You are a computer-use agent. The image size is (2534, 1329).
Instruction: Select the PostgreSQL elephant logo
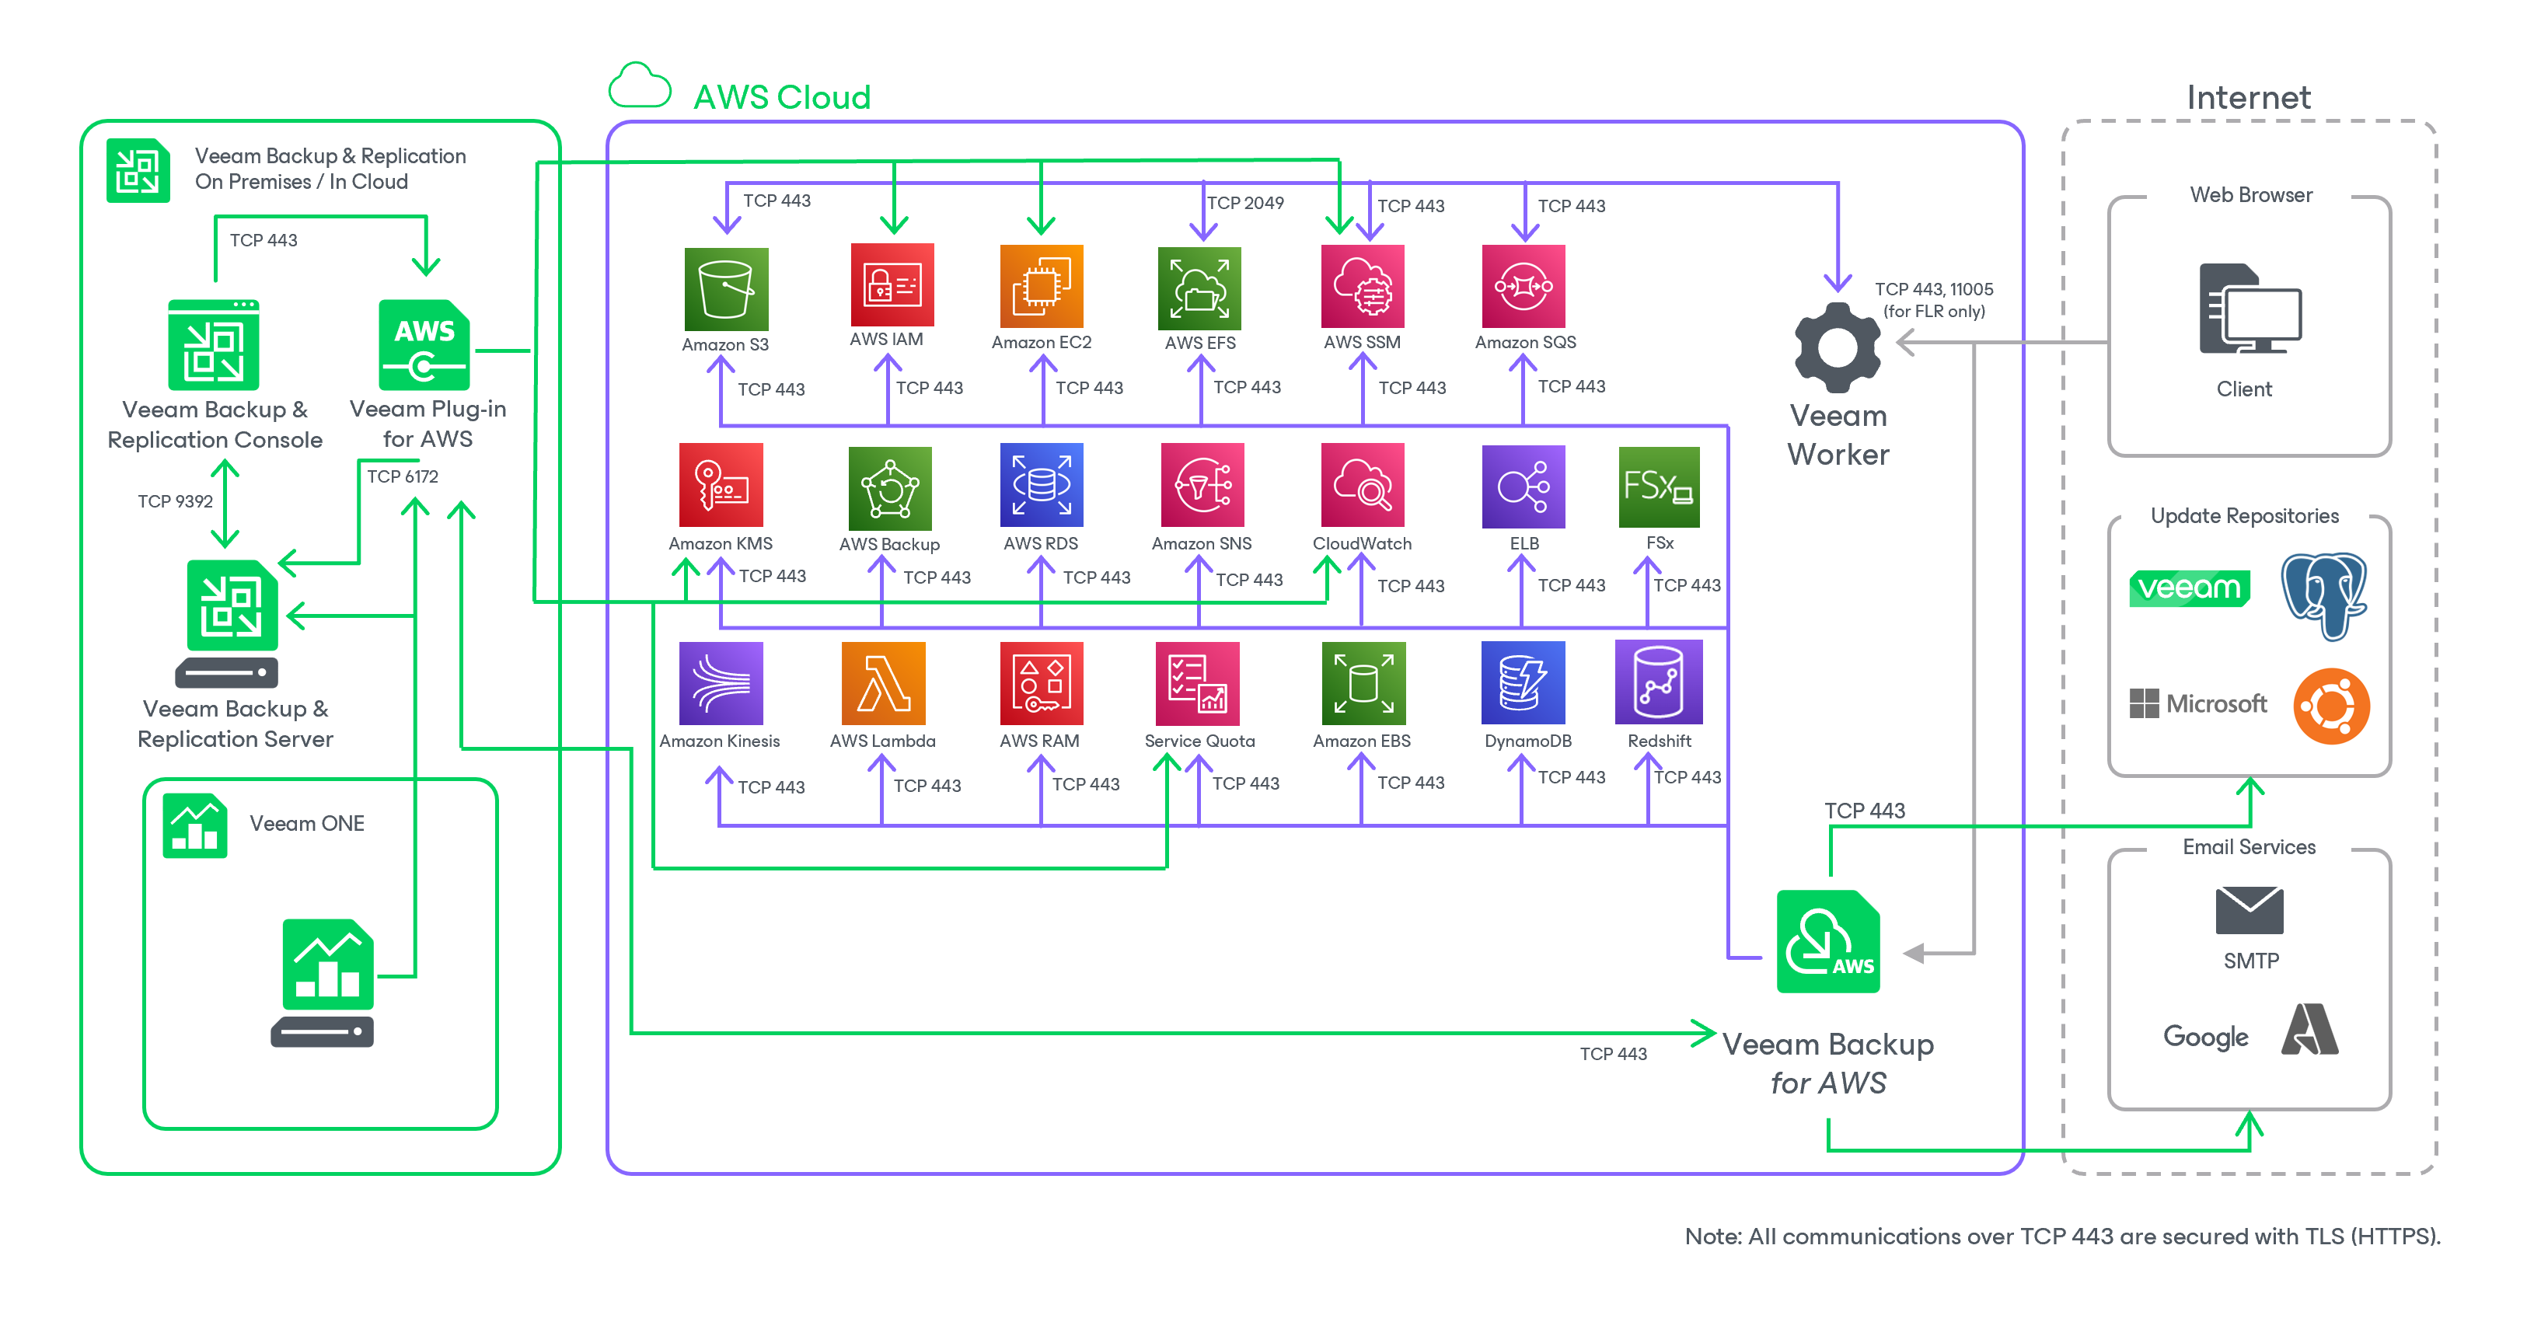[x=2324, y=595]
